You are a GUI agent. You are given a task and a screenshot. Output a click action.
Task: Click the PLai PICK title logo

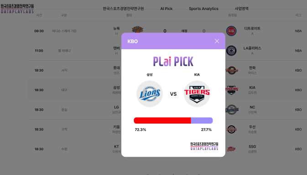click(x=173, y=62)
